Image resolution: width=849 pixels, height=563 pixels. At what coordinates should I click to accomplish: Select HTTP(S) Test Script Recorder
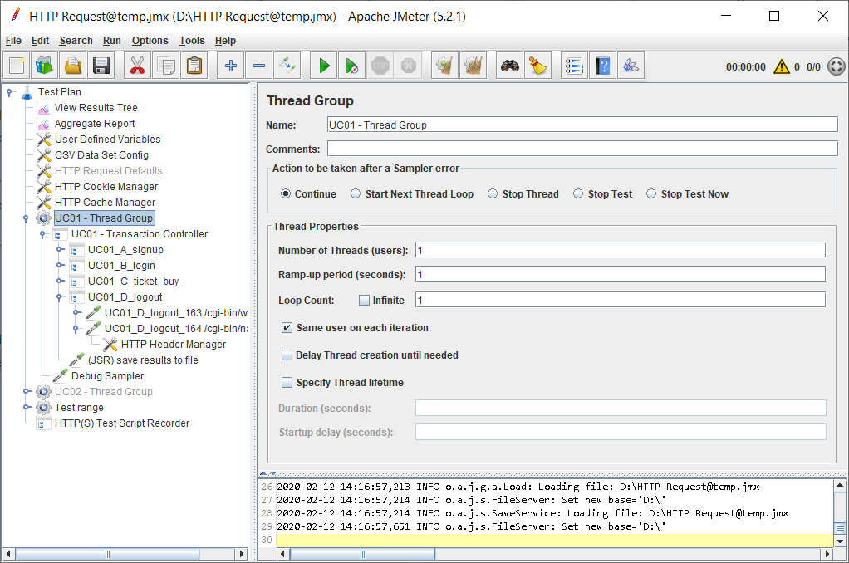122,423
